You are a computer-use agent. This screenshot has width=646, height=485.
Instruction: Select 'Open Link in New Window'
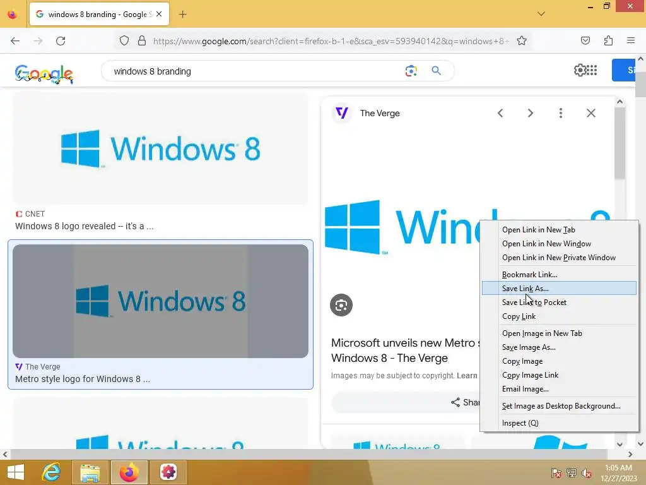(x=559, y=244)
